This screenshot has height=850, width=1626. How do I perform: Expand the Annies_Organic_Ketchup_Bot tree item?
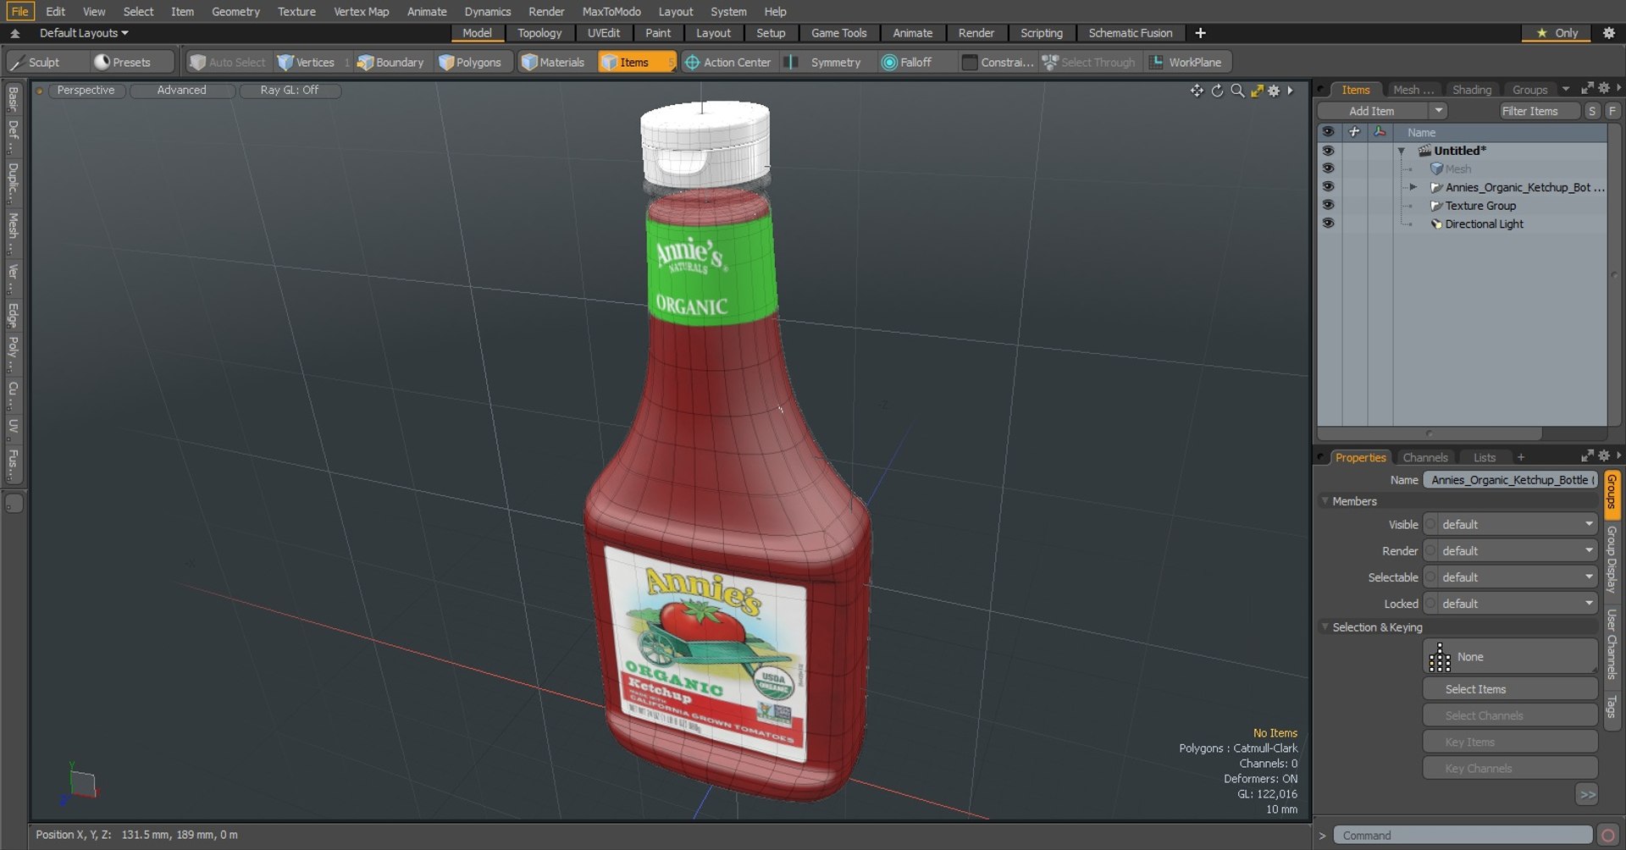1413,187
